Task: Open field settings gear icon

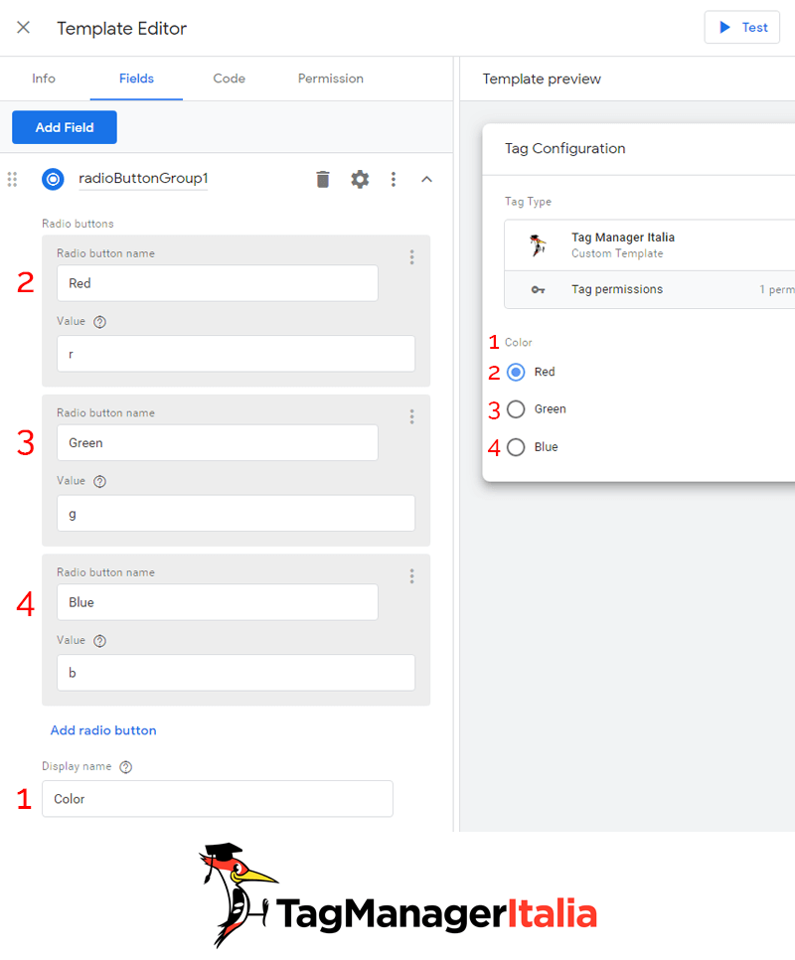Action: (x=360, y=179)
